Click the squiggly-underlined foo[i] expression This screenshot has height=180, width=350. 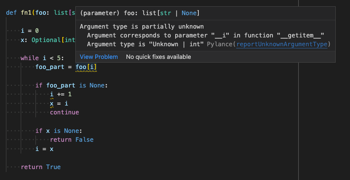pyautogui.click(x=86, y=67)
